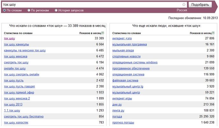Click help icon beside right 'Показов в месяц'
The image size is (219, 128).
click(x=213, y=33)
